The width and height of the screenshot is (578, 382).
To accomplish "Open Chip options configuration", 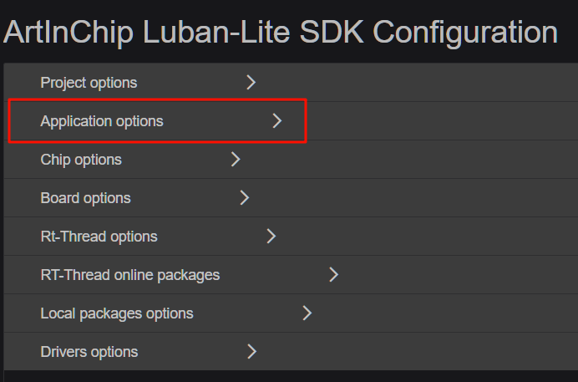I will 81,160.
